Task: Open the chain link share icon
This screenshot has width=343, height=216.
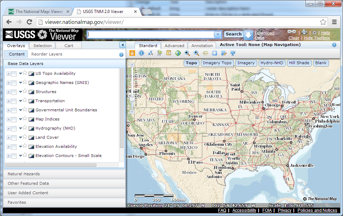Action: [292, 32]
